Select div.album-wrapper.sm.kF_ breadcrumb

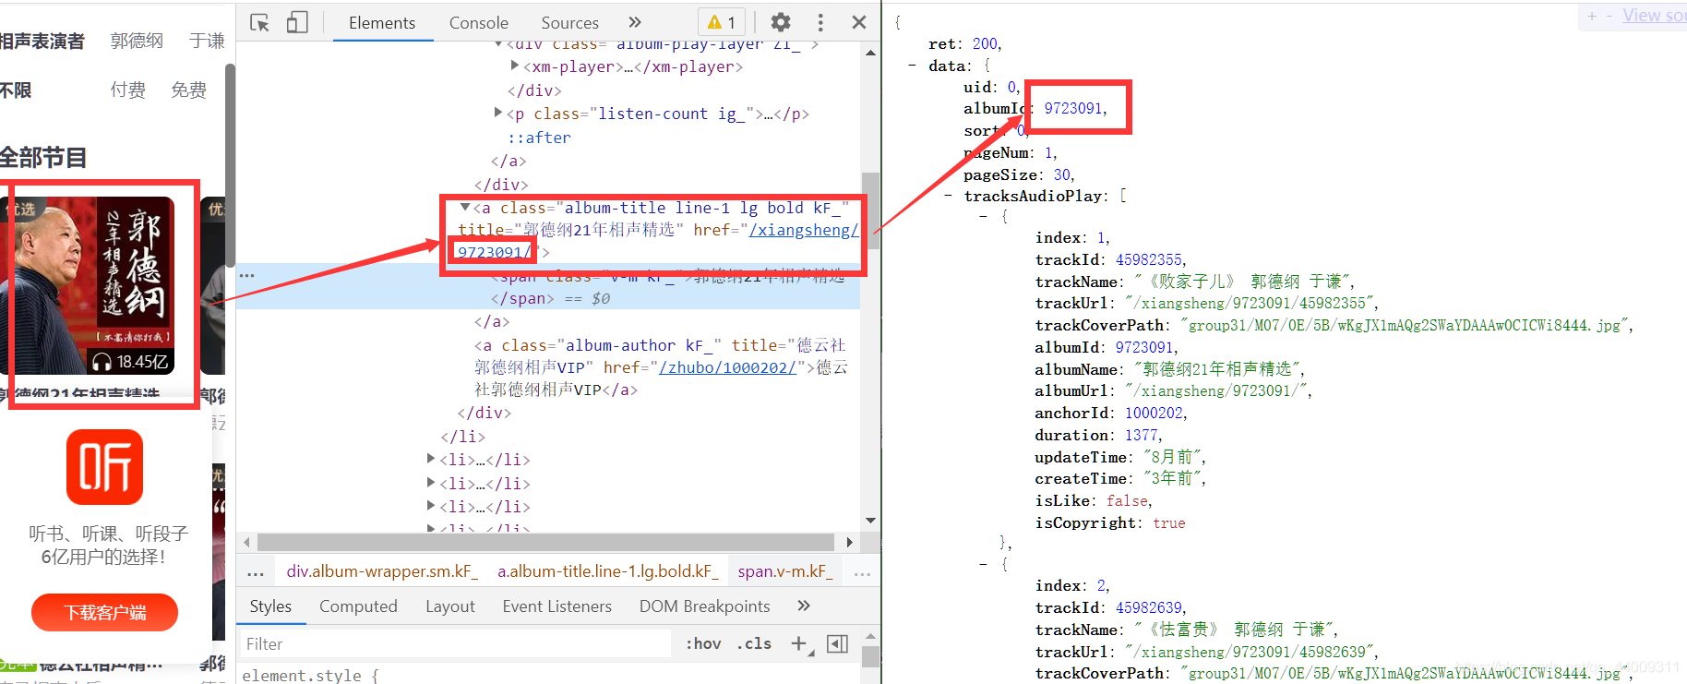382,571
